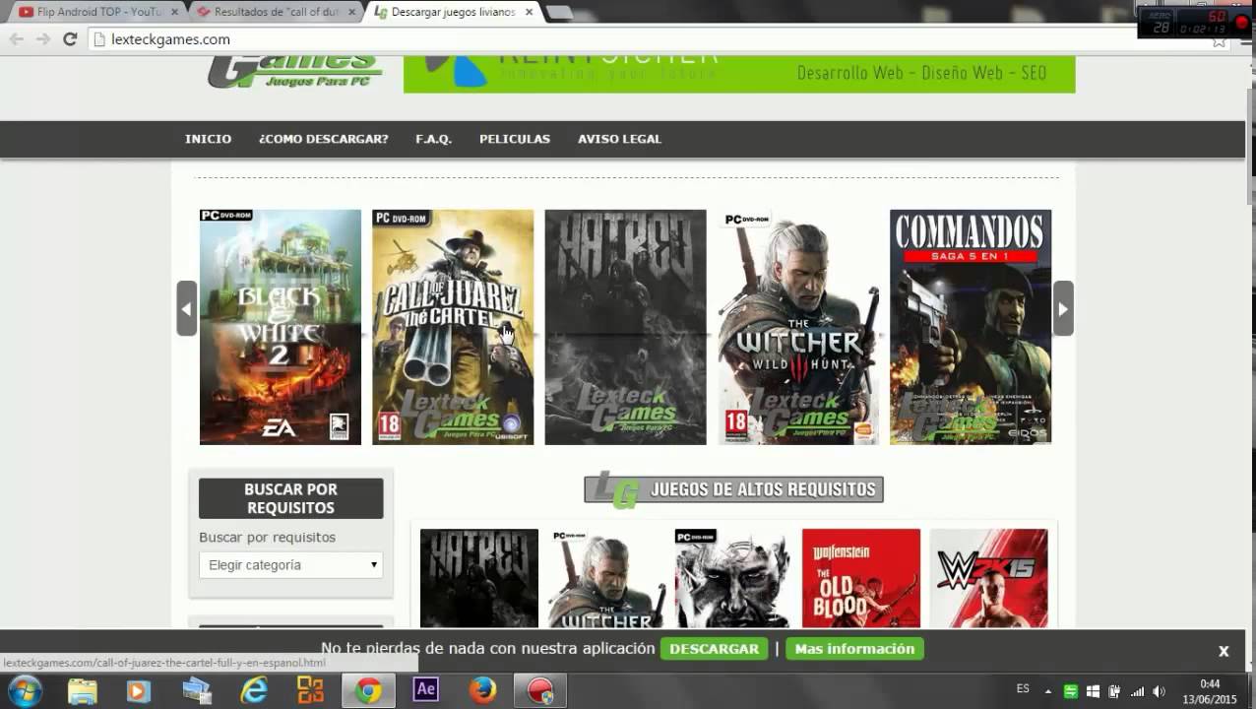Screen dimensions: 1256x709
Task: Click the green Desarrollo Web banner ad
Action: point(739,74)
